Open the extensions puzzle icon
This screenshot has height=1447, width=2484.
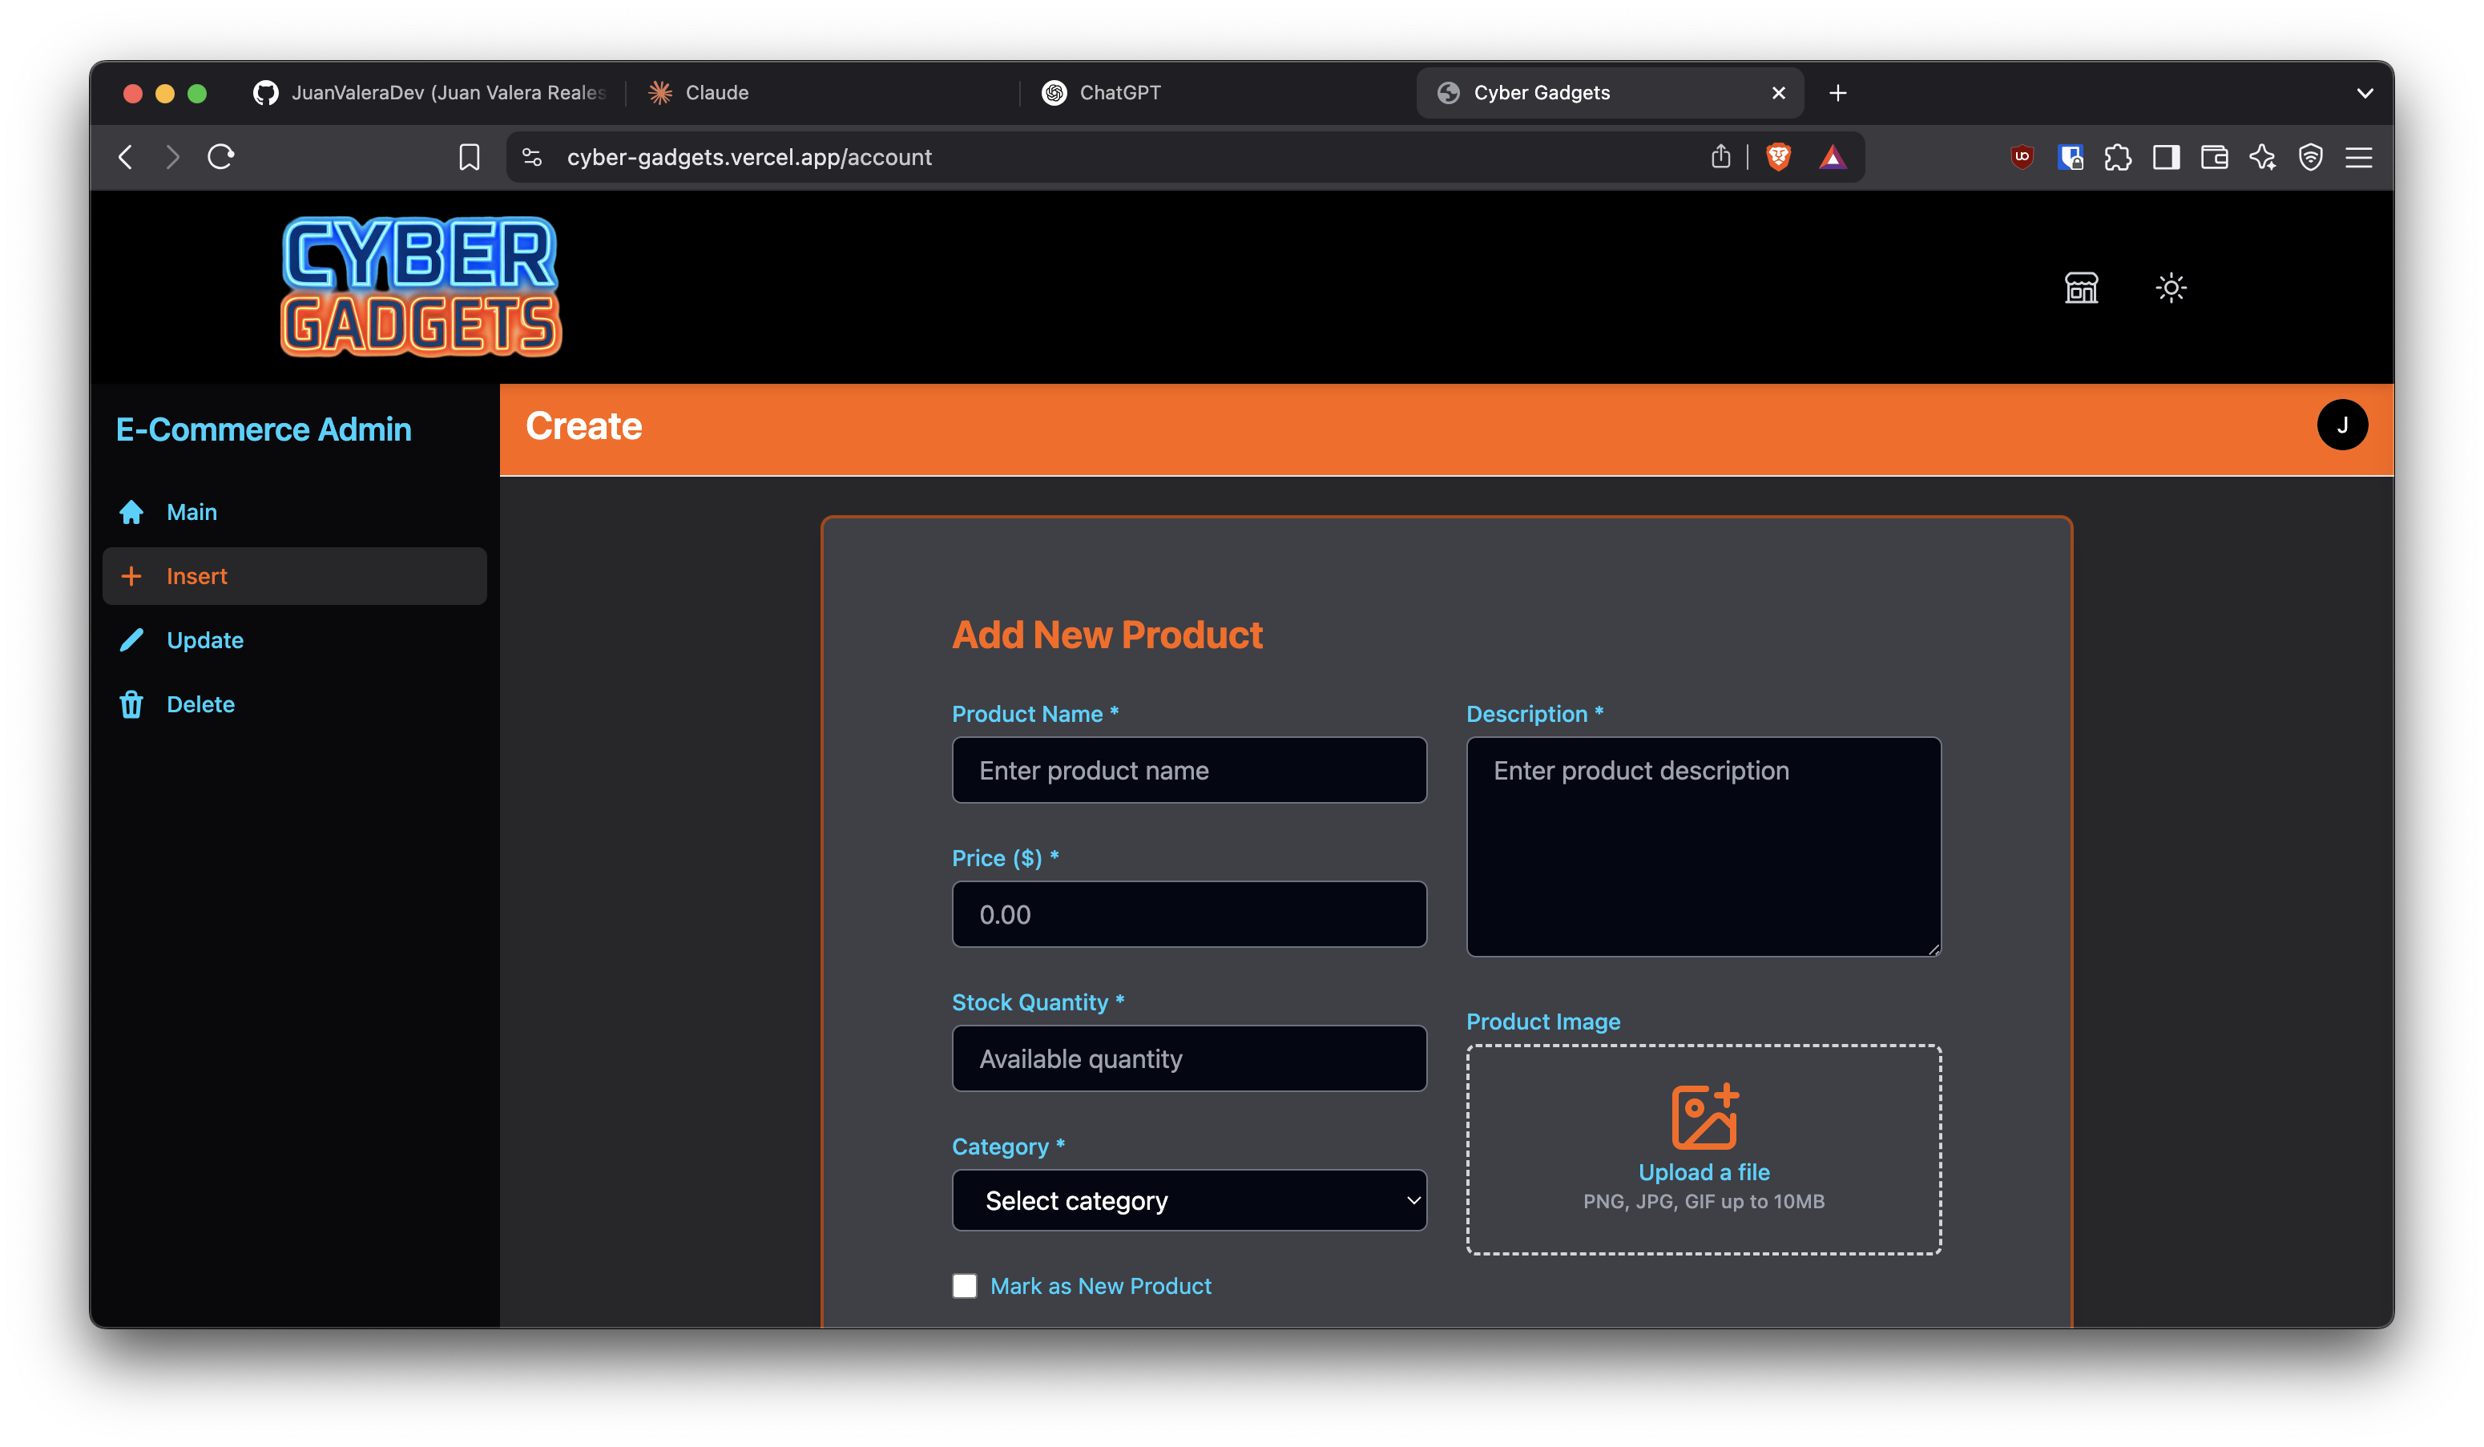2117,157
